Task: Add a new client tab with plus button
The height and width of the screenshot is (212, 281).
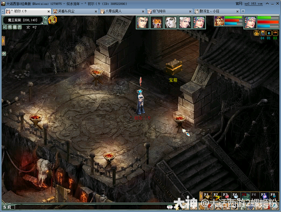Action: click(x=243, y=11)
